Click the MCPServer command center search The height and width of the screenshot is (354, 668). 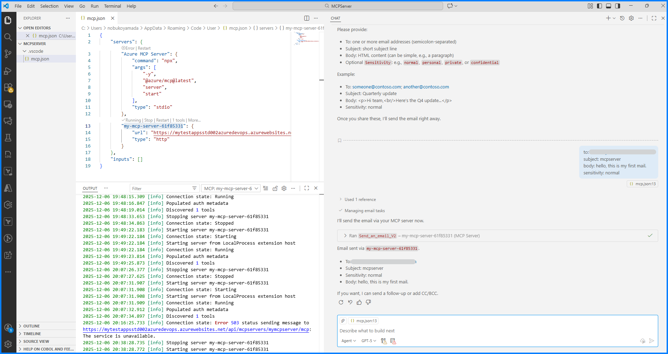click(338, 6)
